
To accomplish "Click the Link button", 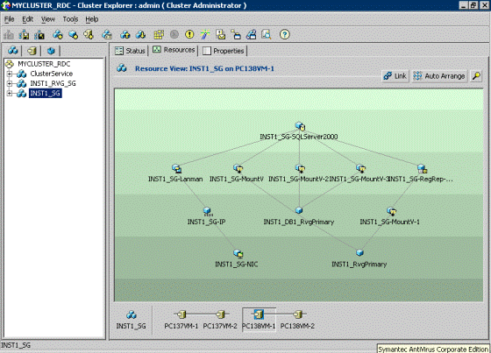I will click(x=395, y=75).
